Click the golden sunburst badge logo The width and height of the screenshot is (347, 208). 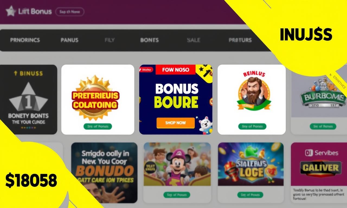95,97
